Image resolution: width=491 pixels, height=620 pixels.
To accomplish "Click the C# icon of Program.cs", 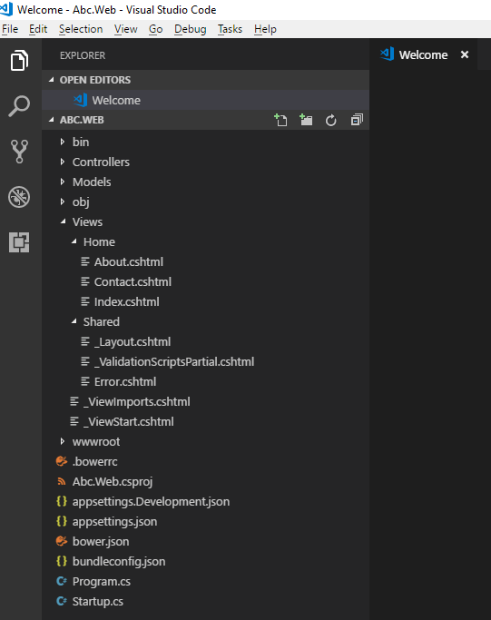I will [62, 581].
